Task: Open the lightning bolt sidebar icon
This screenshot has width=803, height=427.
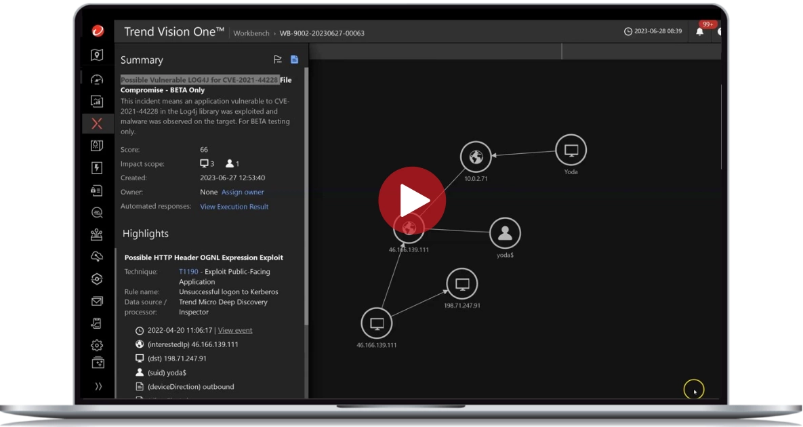Action: [x=97, y=168]
